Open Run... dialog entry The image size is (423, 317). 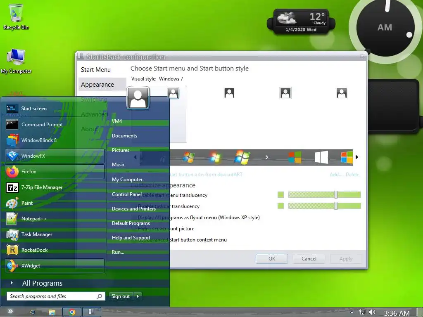point(118,252)
